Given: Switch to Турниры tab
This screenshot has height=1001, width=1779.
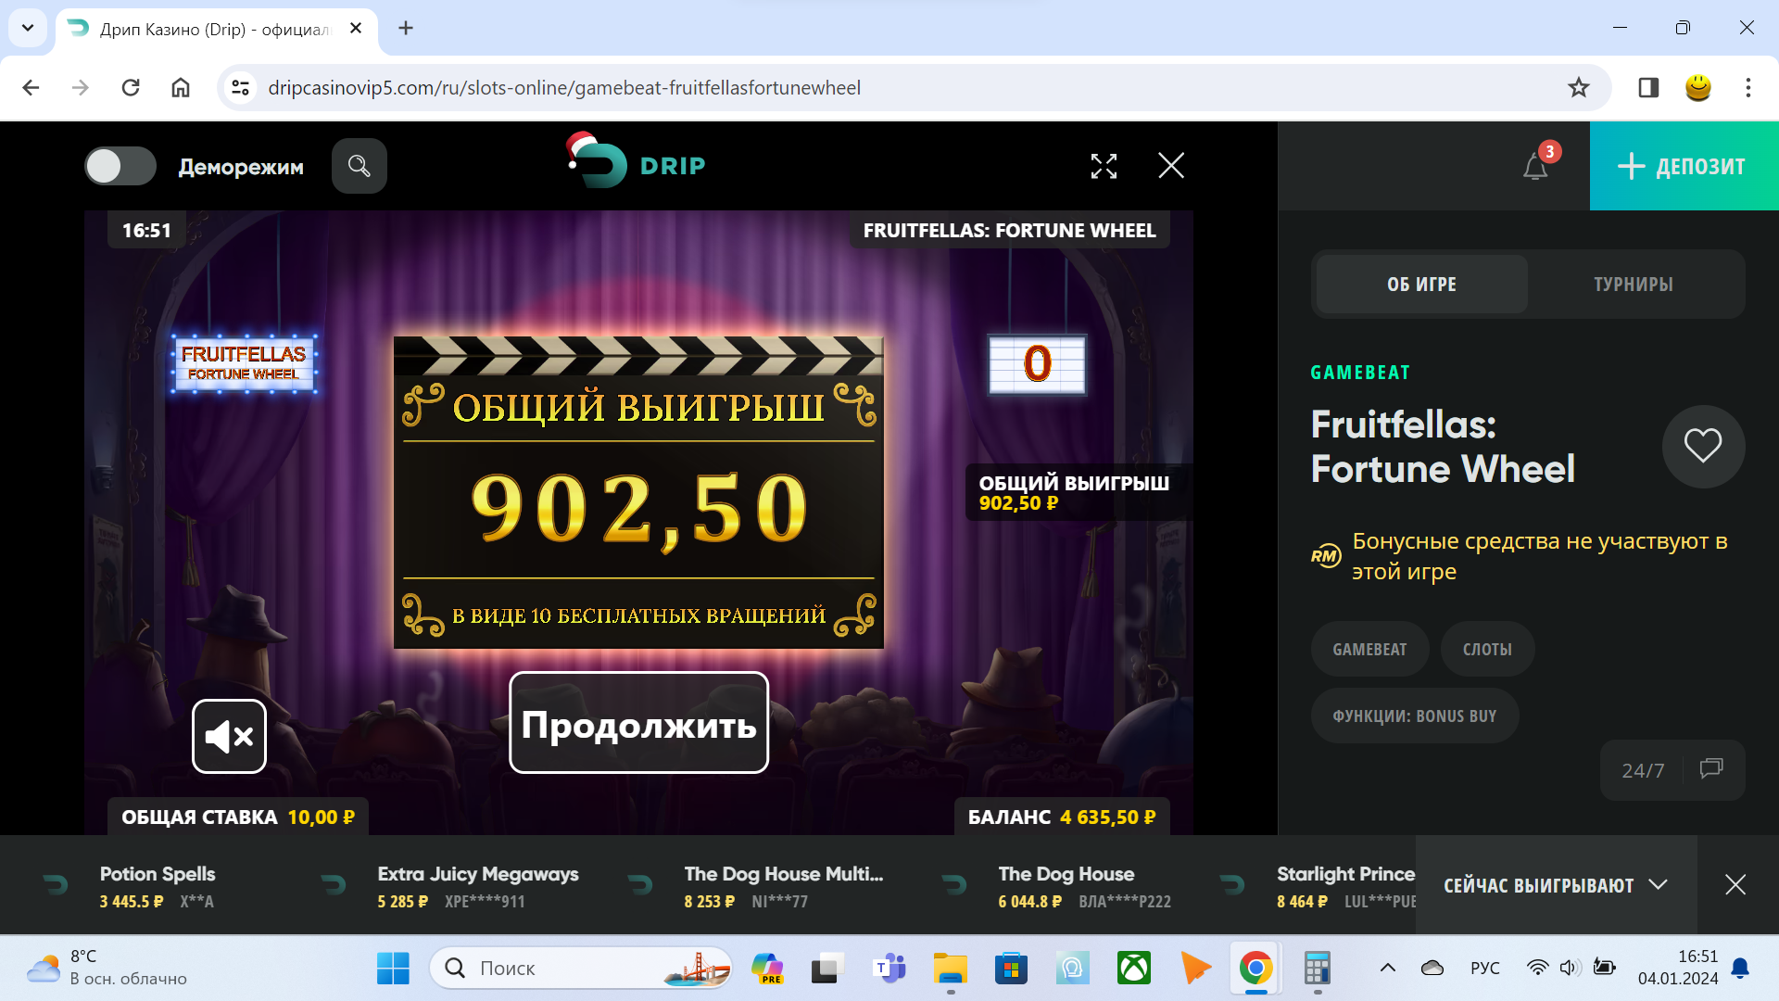Looking at the screenshot, I should [1634, 285].
